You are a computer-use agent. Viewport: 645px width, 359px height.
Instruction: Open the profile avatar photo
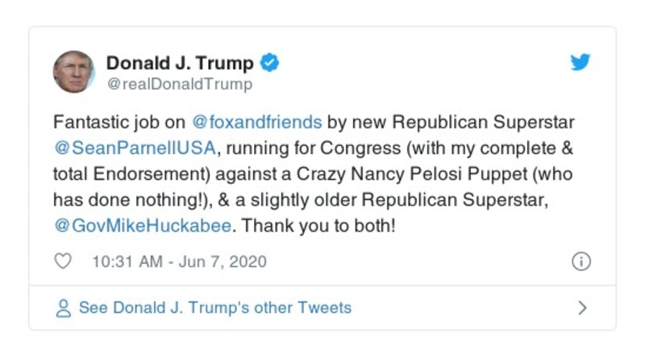point(74,72)
